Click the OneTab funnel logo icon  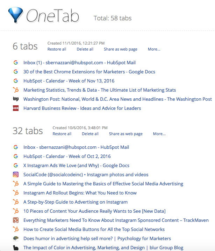coord(16,15)
